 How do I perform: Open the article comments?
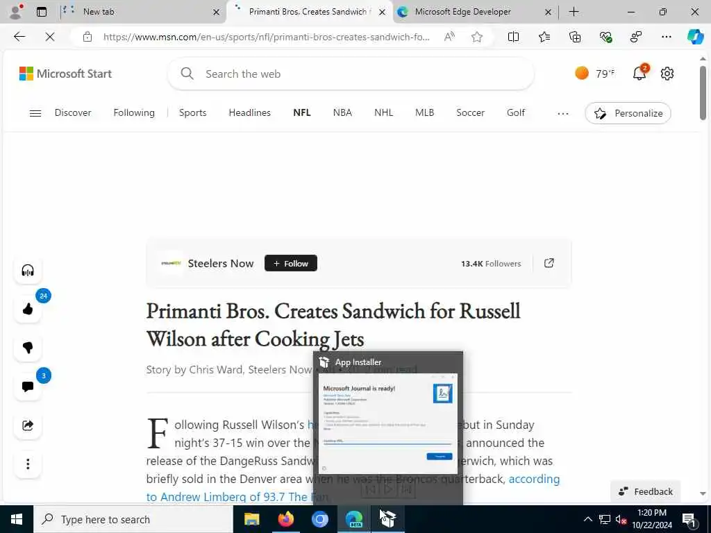click(28, 387)
